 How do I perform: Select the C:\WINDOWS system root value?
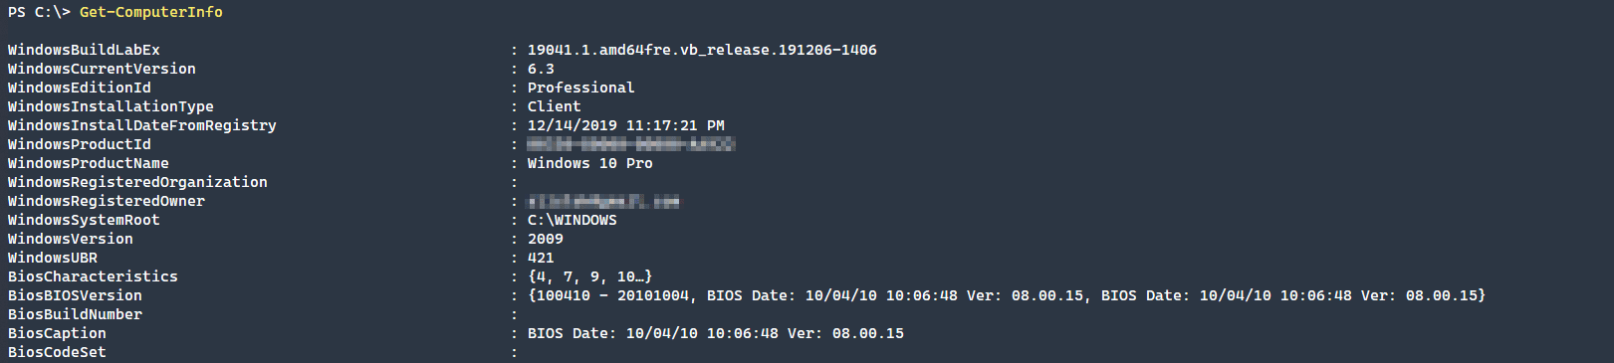pos(573,220)
